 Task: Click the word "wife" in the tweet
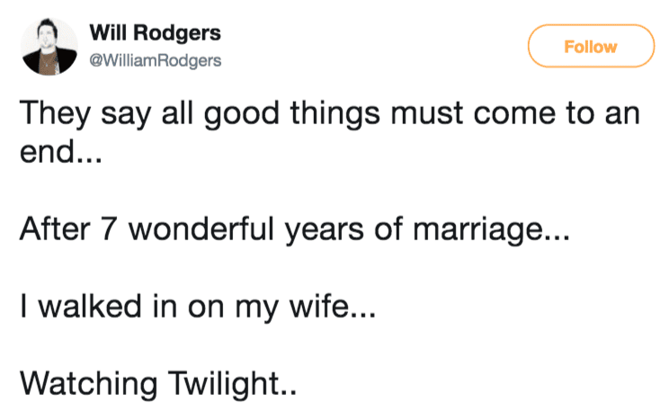point(331,311)
